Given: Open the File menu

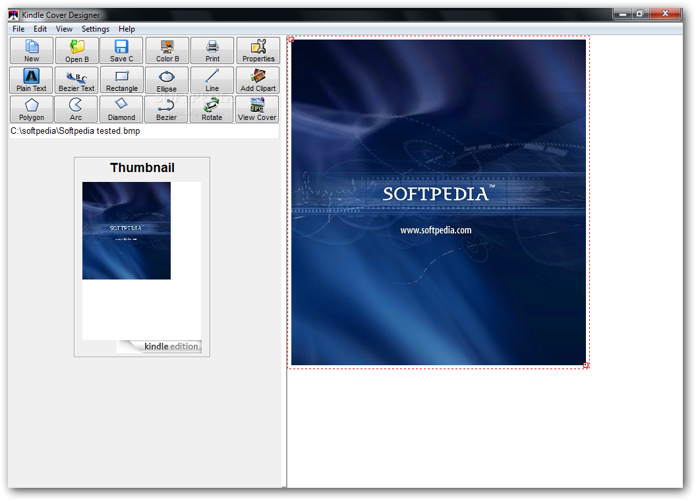Looking at the screenshot, I should (x=18, y=29).
